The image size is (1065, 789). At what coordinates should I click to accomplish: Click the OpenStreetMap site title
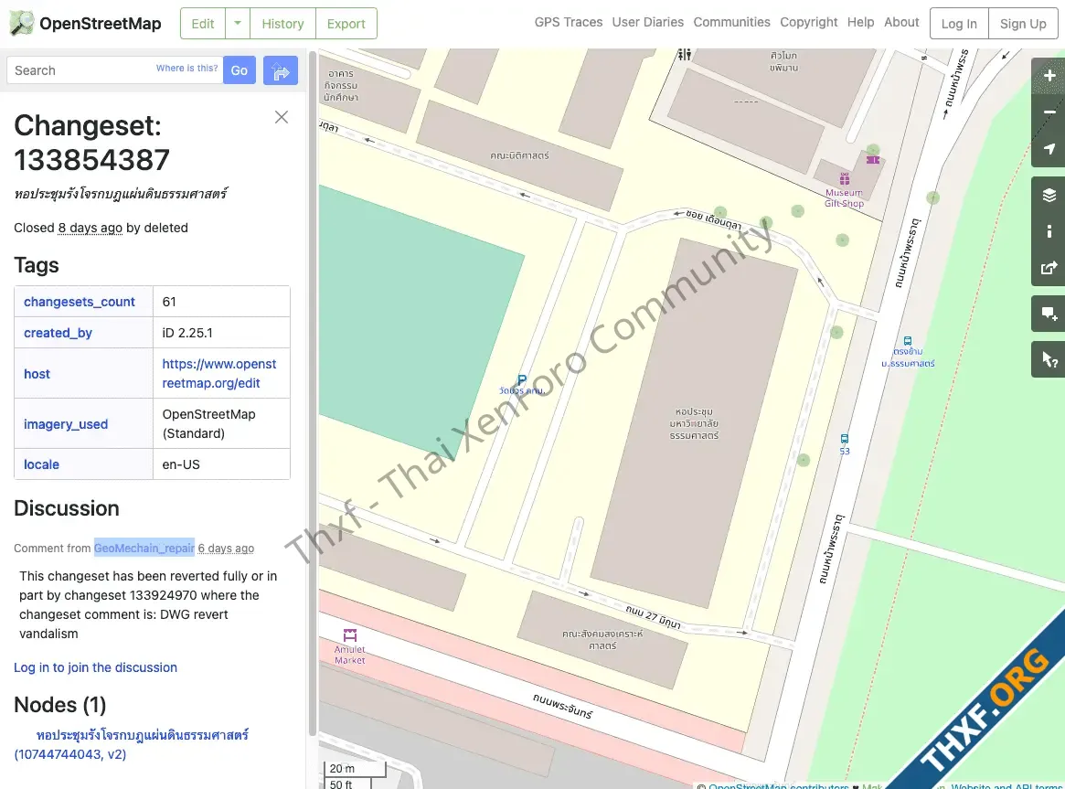point(101,23)
